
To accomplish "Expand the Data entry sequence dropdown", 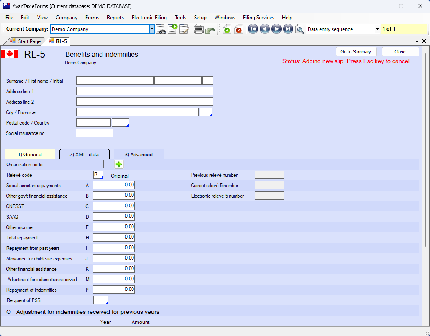I will click(377, 29).
